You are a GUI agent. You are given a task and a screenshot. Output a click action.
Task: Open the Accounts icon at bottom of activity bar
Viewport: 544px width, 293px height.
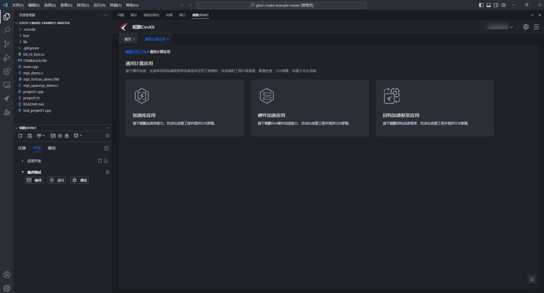click(x=7, y=275)
